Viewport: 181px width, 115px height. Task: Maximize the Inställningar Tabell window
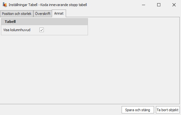(159, 5)
